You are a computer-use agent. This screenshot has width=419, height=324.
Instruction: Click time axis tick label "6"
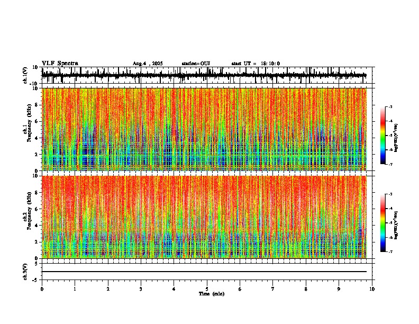(x=240, y=289)
